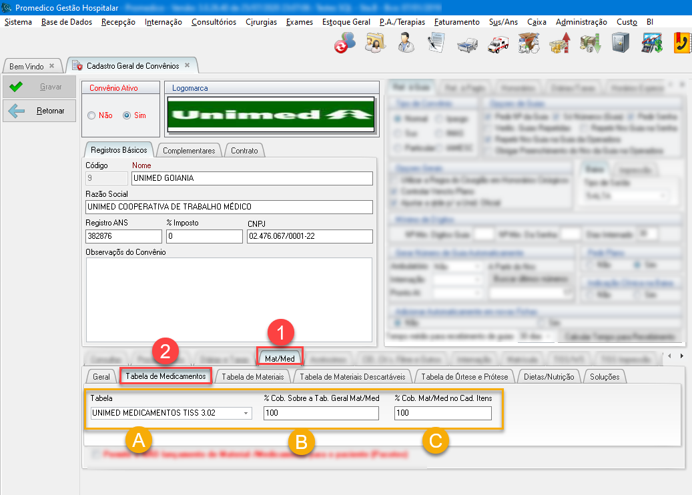The width and height of the screenshot is (692, 495).
Task: Open the phone book toolbar icon
Action: point(683,43)
